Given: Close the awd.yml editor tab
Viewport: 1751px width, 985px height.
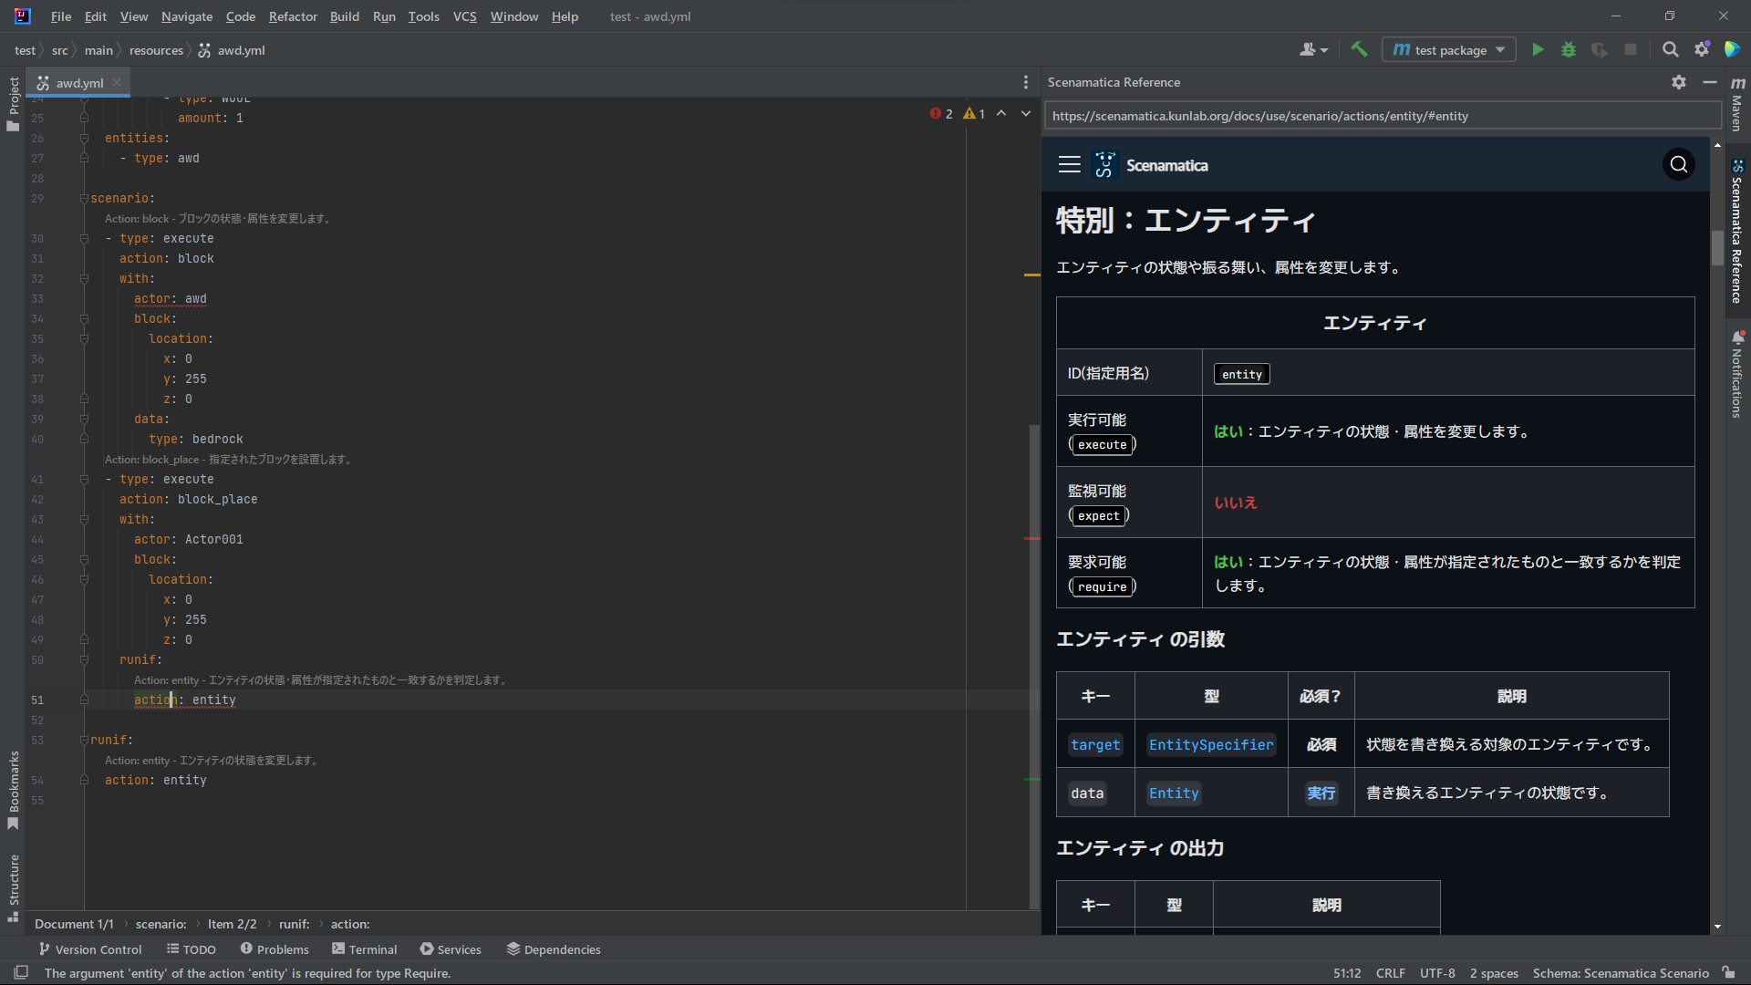Looking at the screenshot, I should 117,83.
